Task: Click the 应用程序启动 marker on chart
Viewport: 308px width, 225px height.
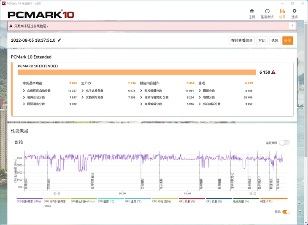Action: coord(92,182)
